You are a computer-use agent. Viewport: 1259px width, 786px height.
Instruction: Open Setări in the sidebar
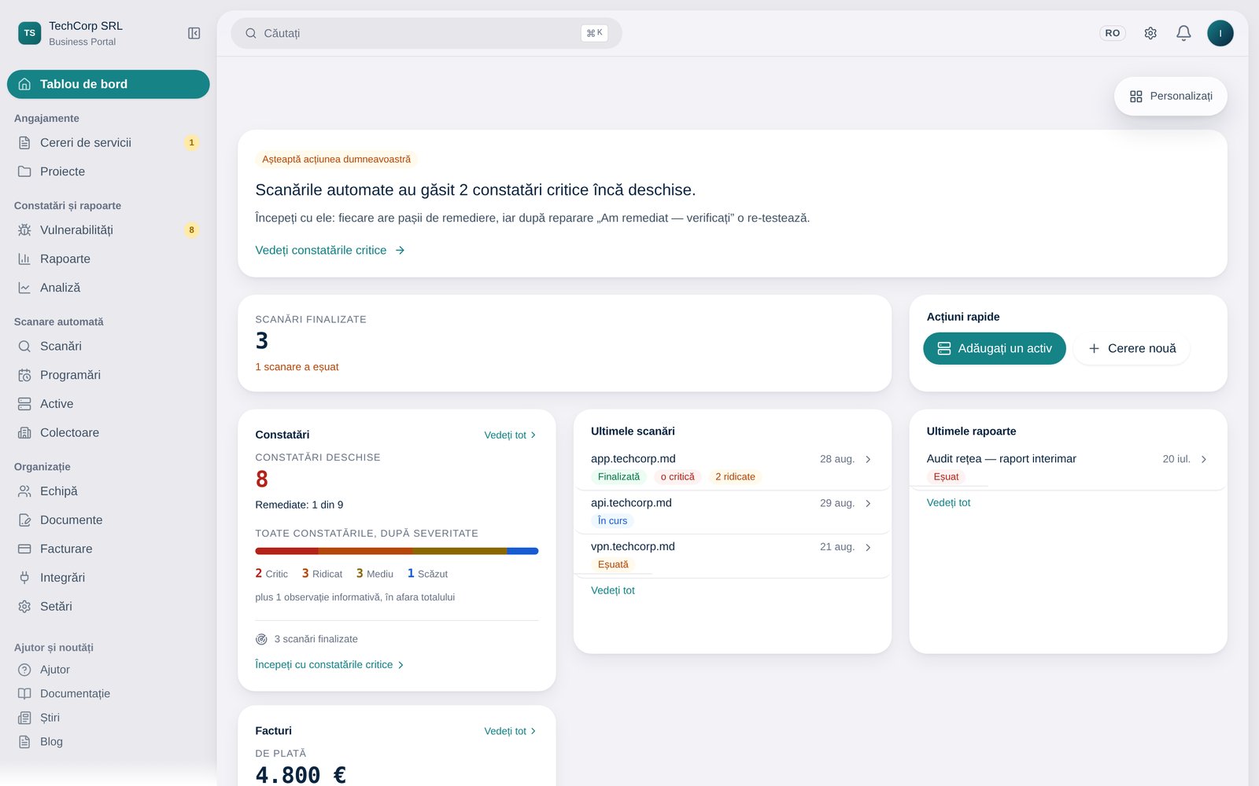109,607
